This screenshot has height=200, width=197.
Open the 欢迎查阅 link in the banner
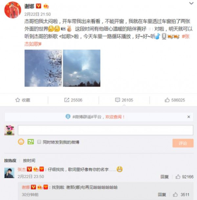(115, 117)
